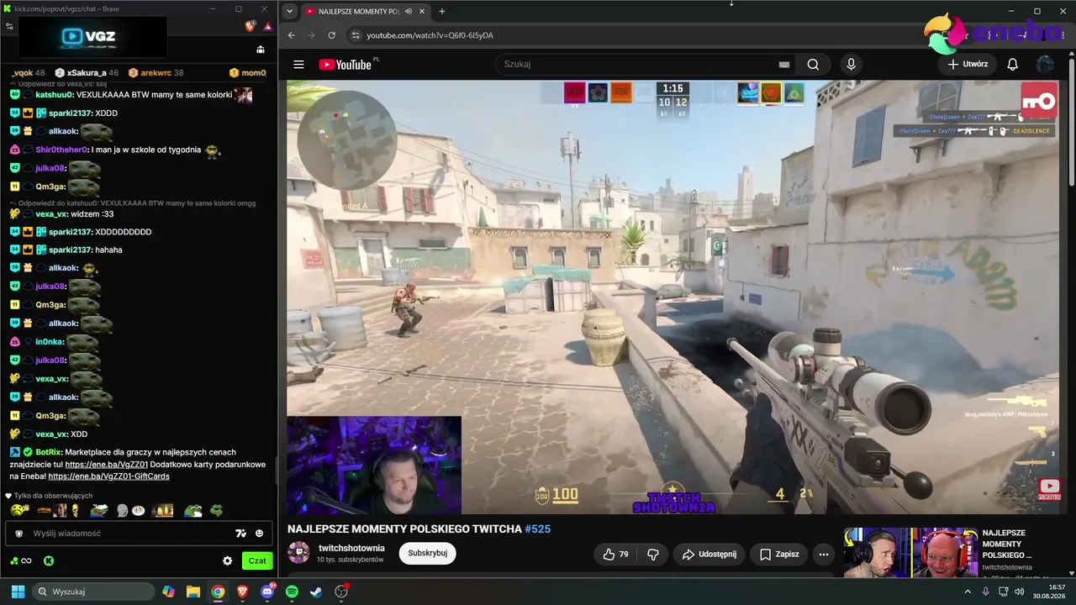This screenshot has width=1076, height=605.
Task: Click the BotRix username in chat
Action: [48, 452]
